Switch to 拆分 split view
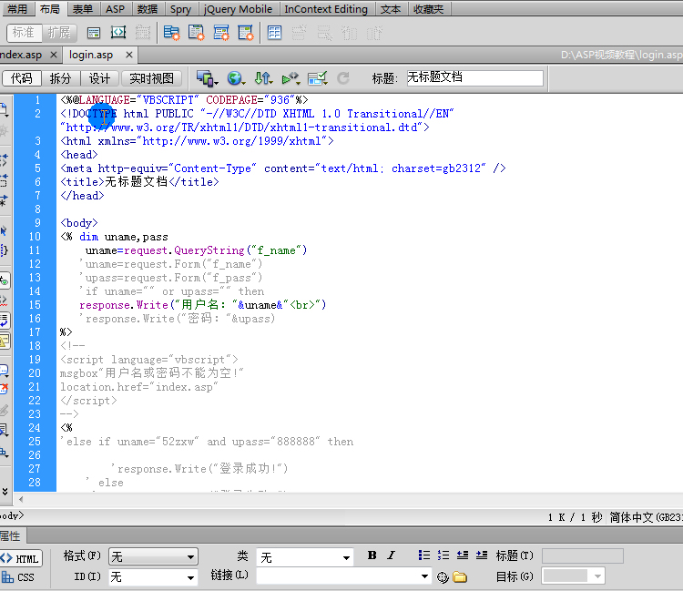This screenshot has width=683, height=591. 60,78
